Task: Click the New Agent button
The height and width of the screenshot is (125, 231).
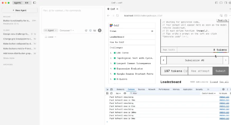Action: click(19, 10)
